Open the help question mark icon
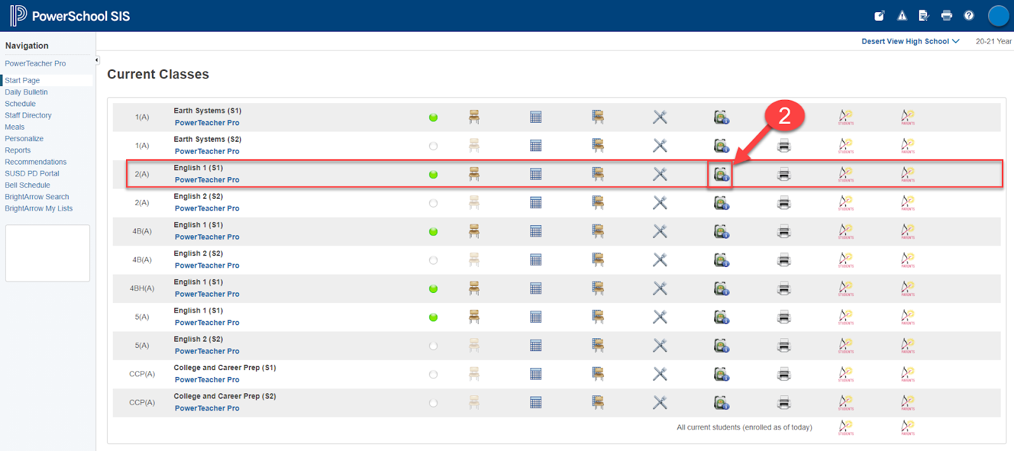Screen dimensions: 1014x451 tap(969, 16)
